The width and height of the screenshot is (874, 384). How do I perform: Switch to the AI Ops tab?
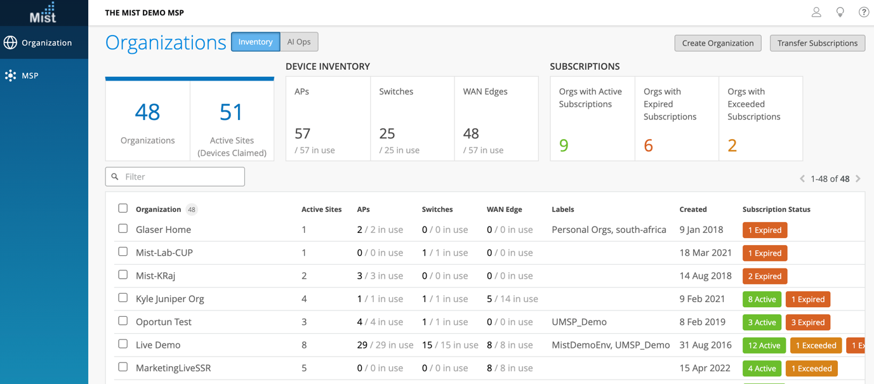pos(299,42)
